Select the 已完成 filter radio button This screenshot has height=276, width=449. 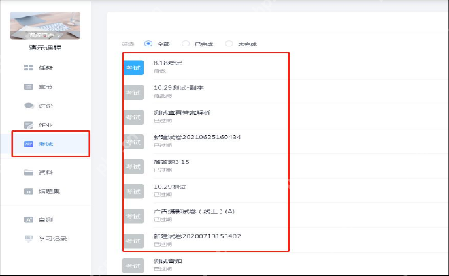[x=186, y=44]
